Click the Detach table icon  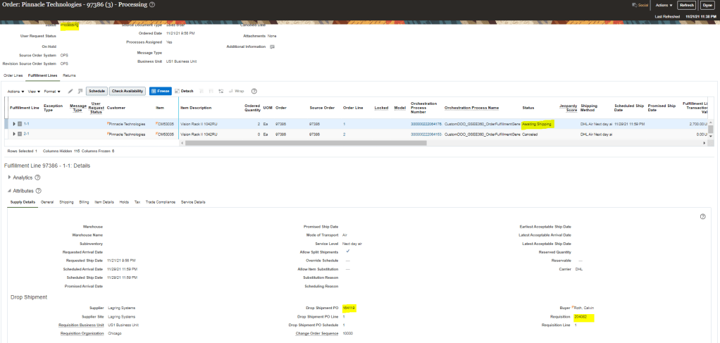tap(183, 91)
